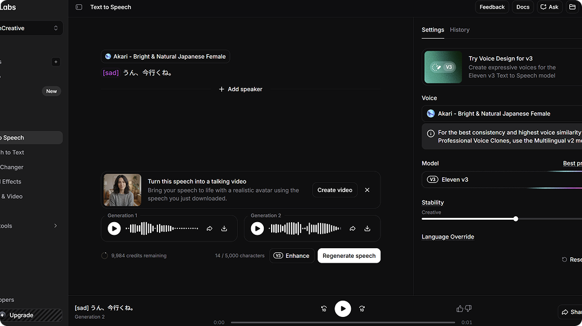Send Feedback via top bar button
The height and width of the screenshot is (326, 582).
coord(492,7)
